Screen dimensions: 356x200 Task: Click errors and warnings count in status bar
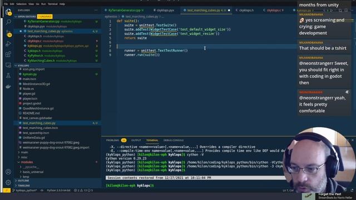pos(83,191)
